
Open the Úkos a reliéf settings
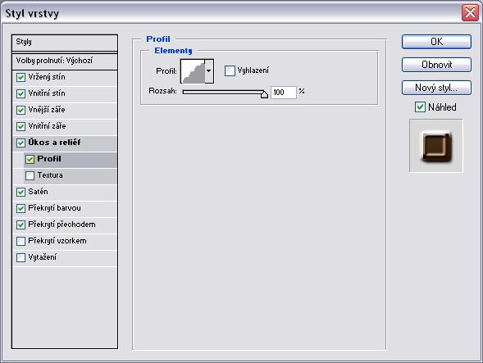pos(65,143)
